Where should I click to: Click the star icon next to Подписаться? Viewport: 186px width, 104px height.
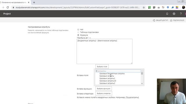(x=171, y=20)
